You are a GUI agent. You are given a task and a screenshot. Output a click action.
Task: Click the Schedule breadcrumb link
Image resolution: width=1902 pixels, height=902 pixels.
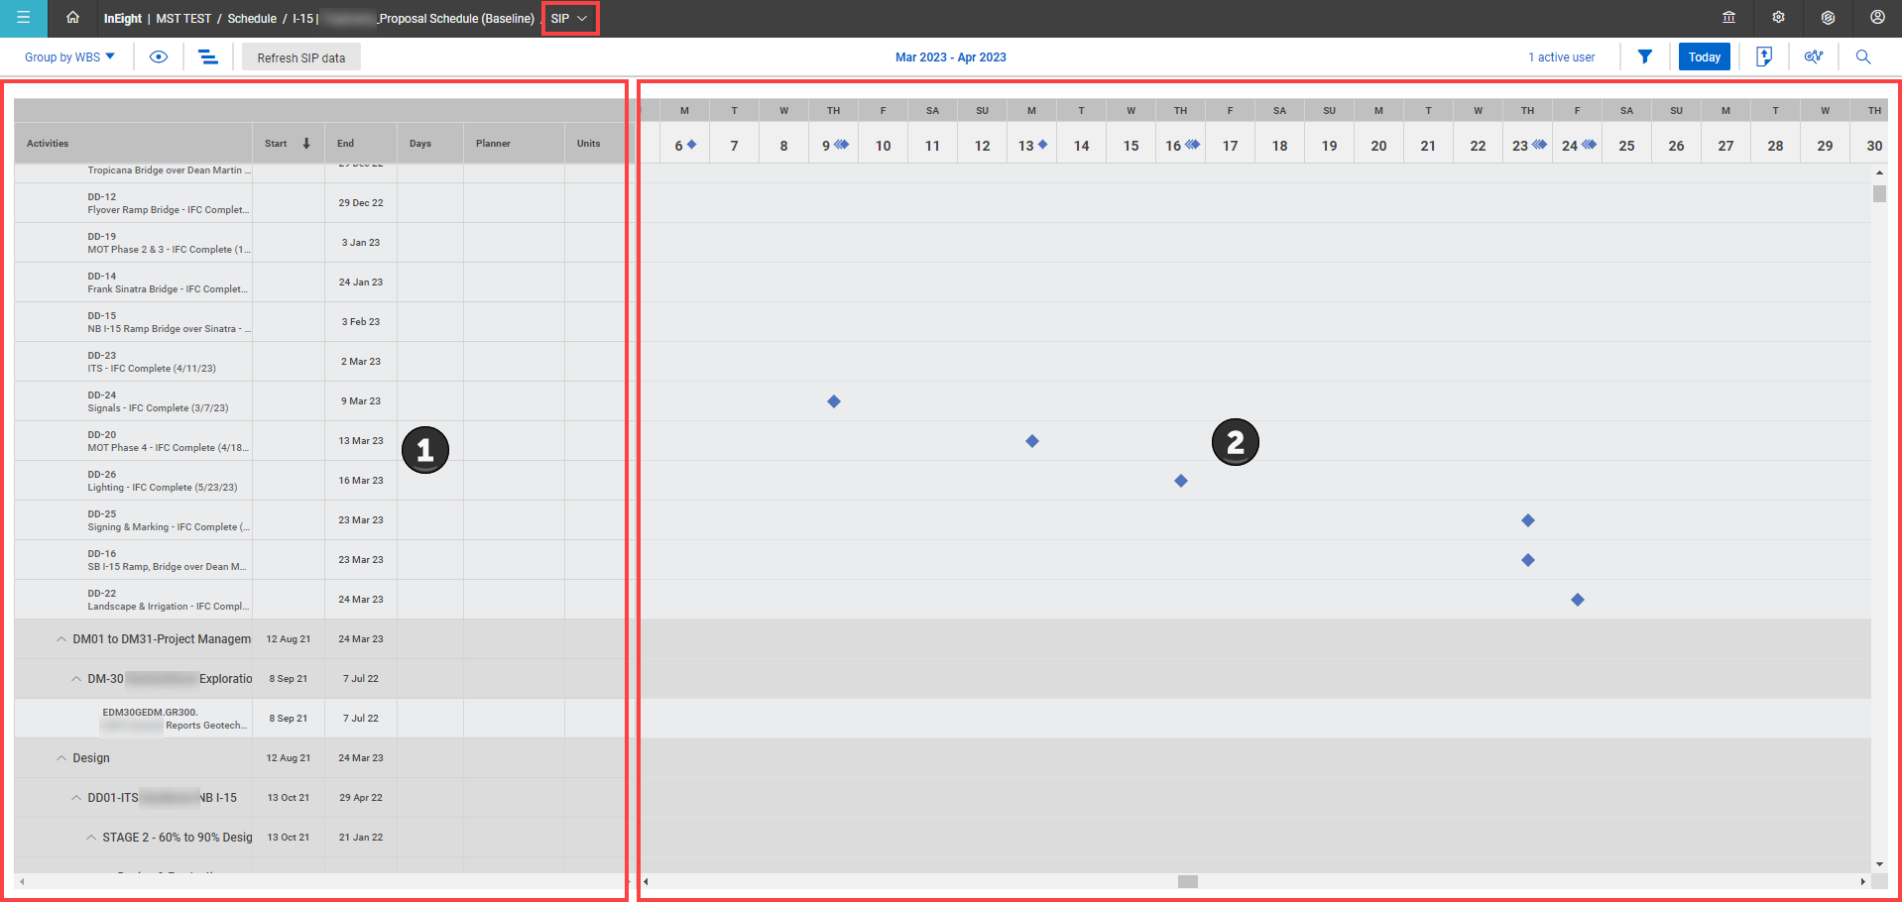(x=252, y=19)
